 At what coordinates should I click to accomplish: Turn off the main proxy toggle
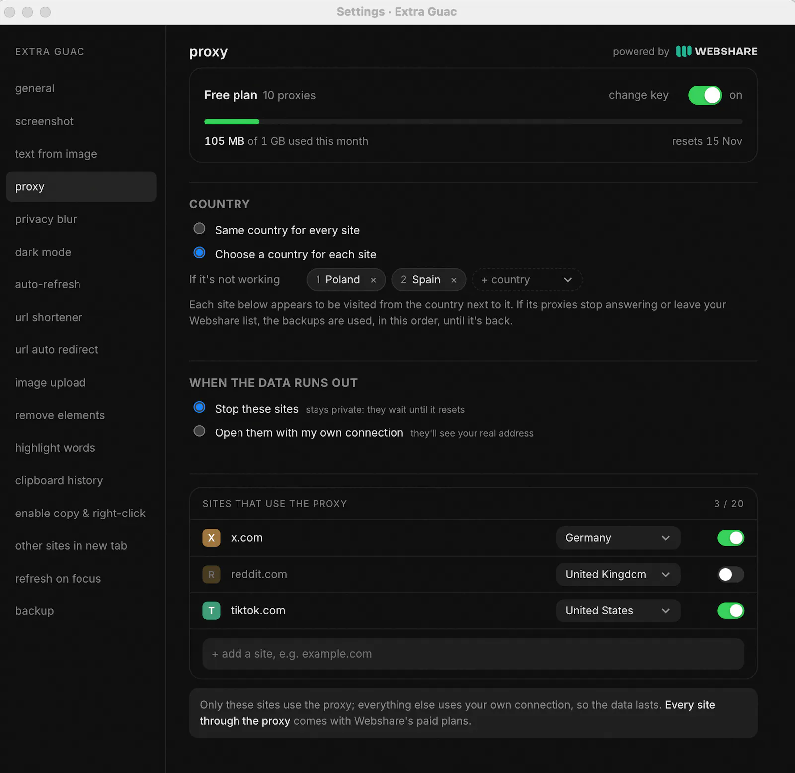[x=705, y=95]
